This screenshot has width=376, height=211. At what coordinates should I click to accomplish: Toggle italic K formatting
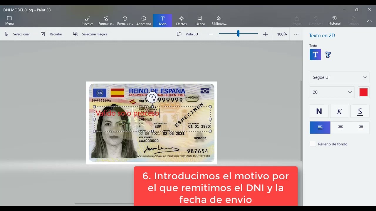click(340, 111)
